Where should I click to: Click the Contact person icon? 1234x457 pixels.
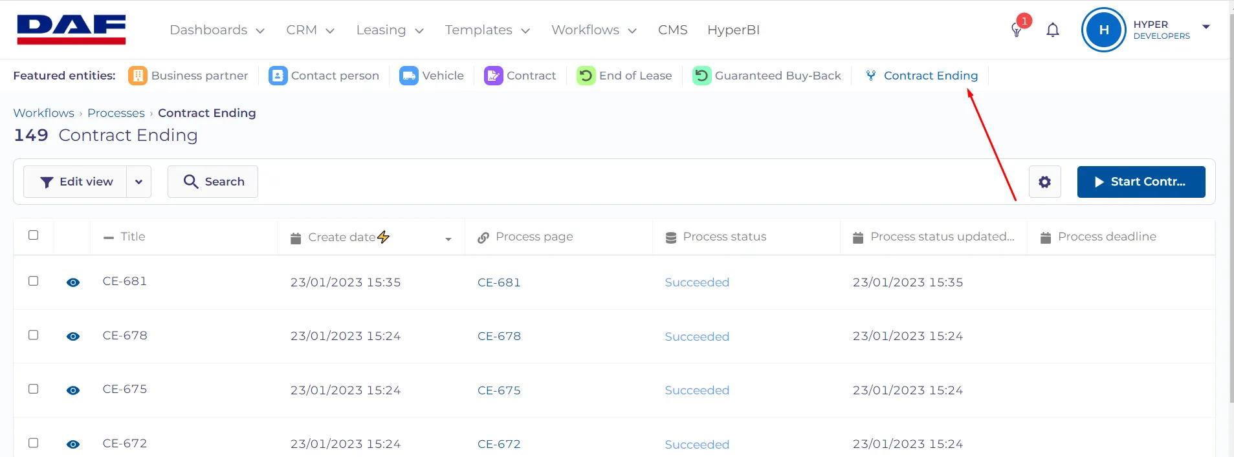278,76
